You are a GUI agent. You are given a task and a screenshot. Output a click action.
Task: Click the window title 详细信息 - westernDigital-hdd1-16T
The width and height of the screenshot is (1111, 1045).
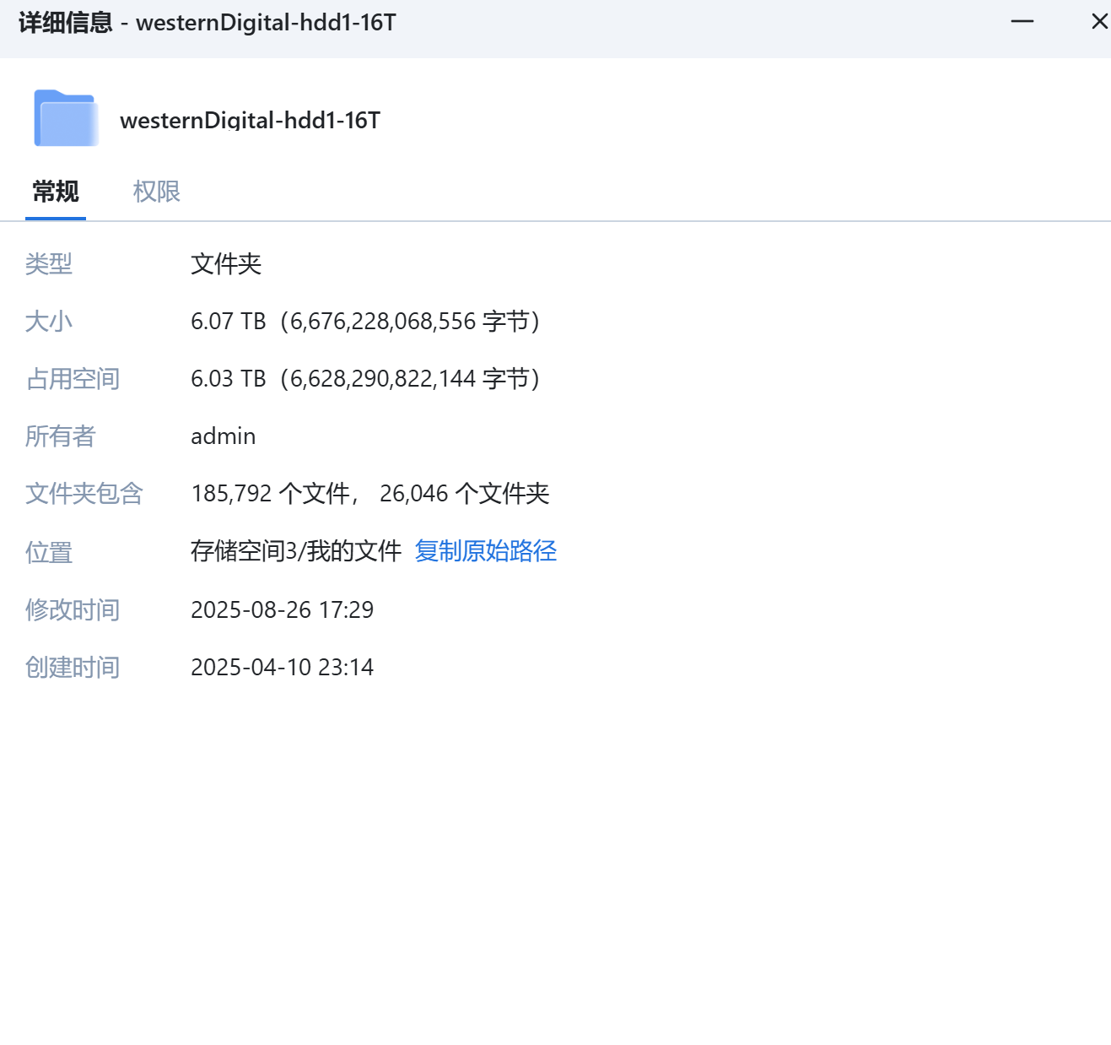208,22
